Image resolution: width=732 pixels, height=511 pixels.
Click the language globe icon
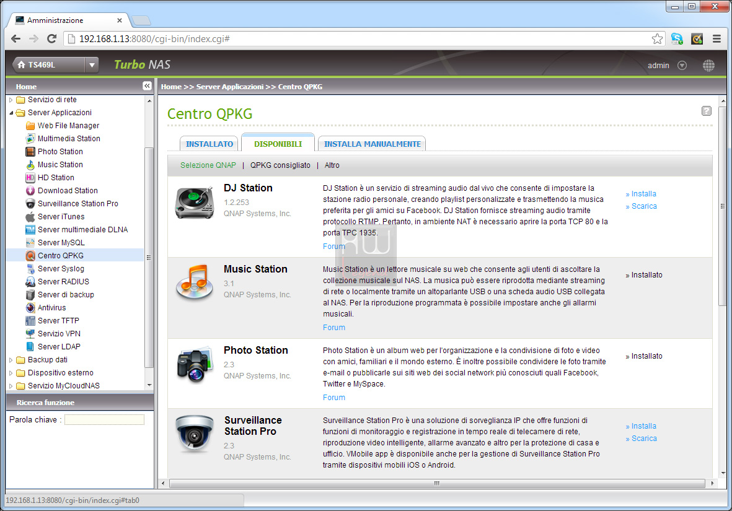708,65
